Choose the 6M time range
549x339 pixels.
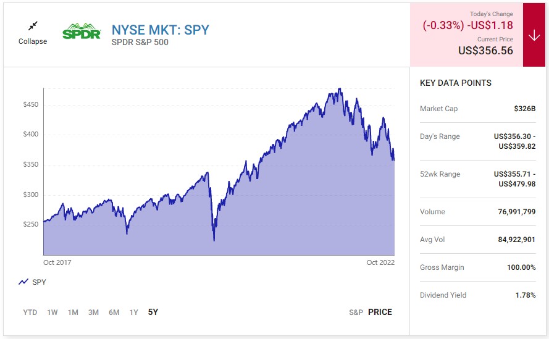click(x=114, y=312)
